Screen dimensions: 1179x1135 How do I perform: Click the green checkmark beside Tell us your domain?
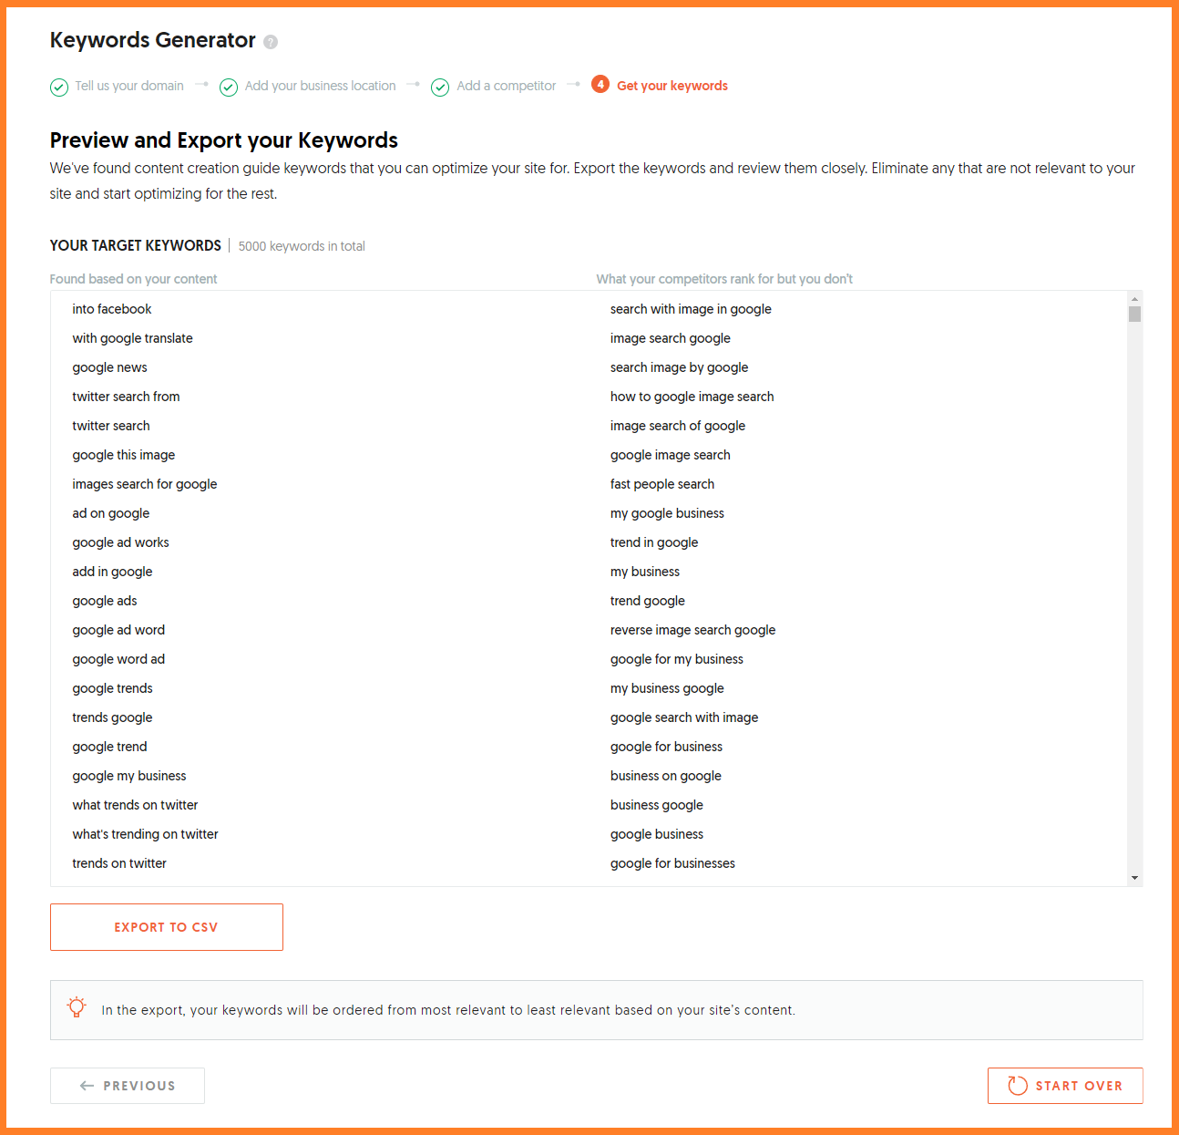59,87
